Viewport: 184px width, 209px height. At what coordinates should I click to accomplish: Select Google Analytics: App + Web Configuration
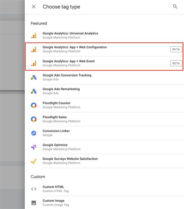104,49
